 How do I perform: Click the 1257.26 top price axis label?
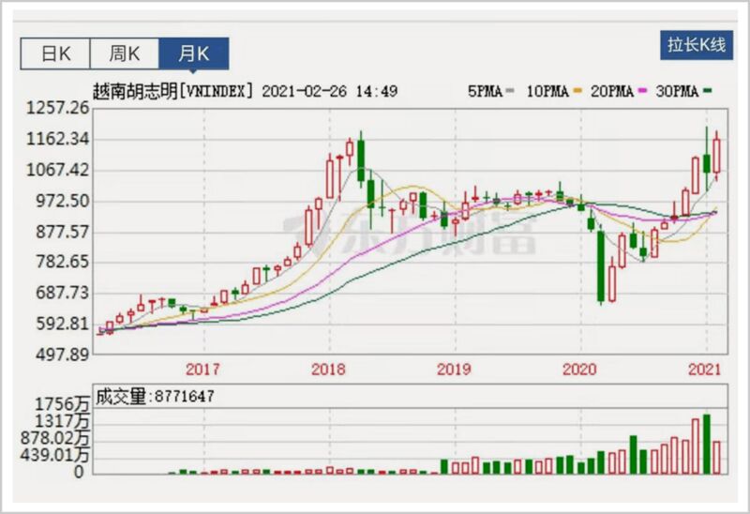click(x=60, y=109)
